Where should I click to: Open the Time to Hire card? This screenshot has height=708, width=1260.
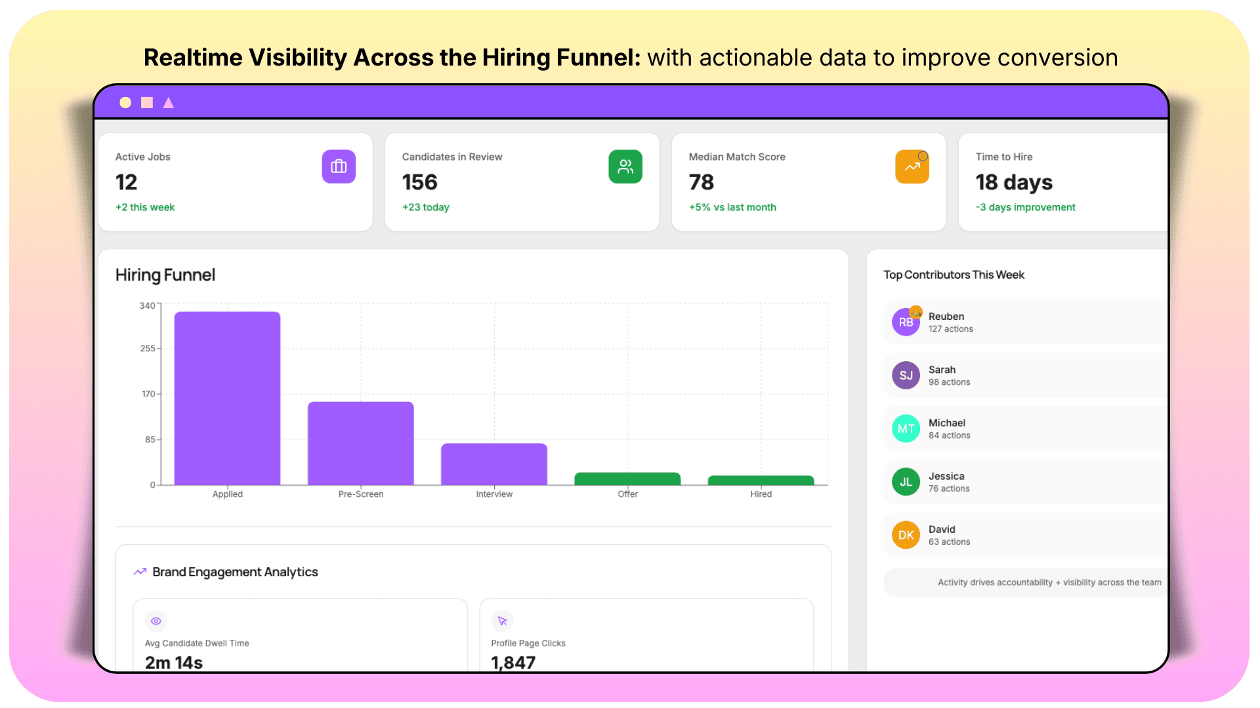(x=1063, y=182)
